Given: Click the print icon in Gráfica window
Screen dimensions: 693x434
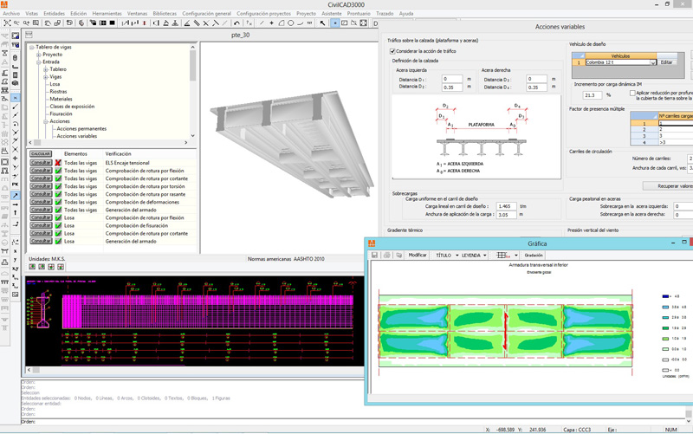Looking at the screenshot, I should [387, 256].
